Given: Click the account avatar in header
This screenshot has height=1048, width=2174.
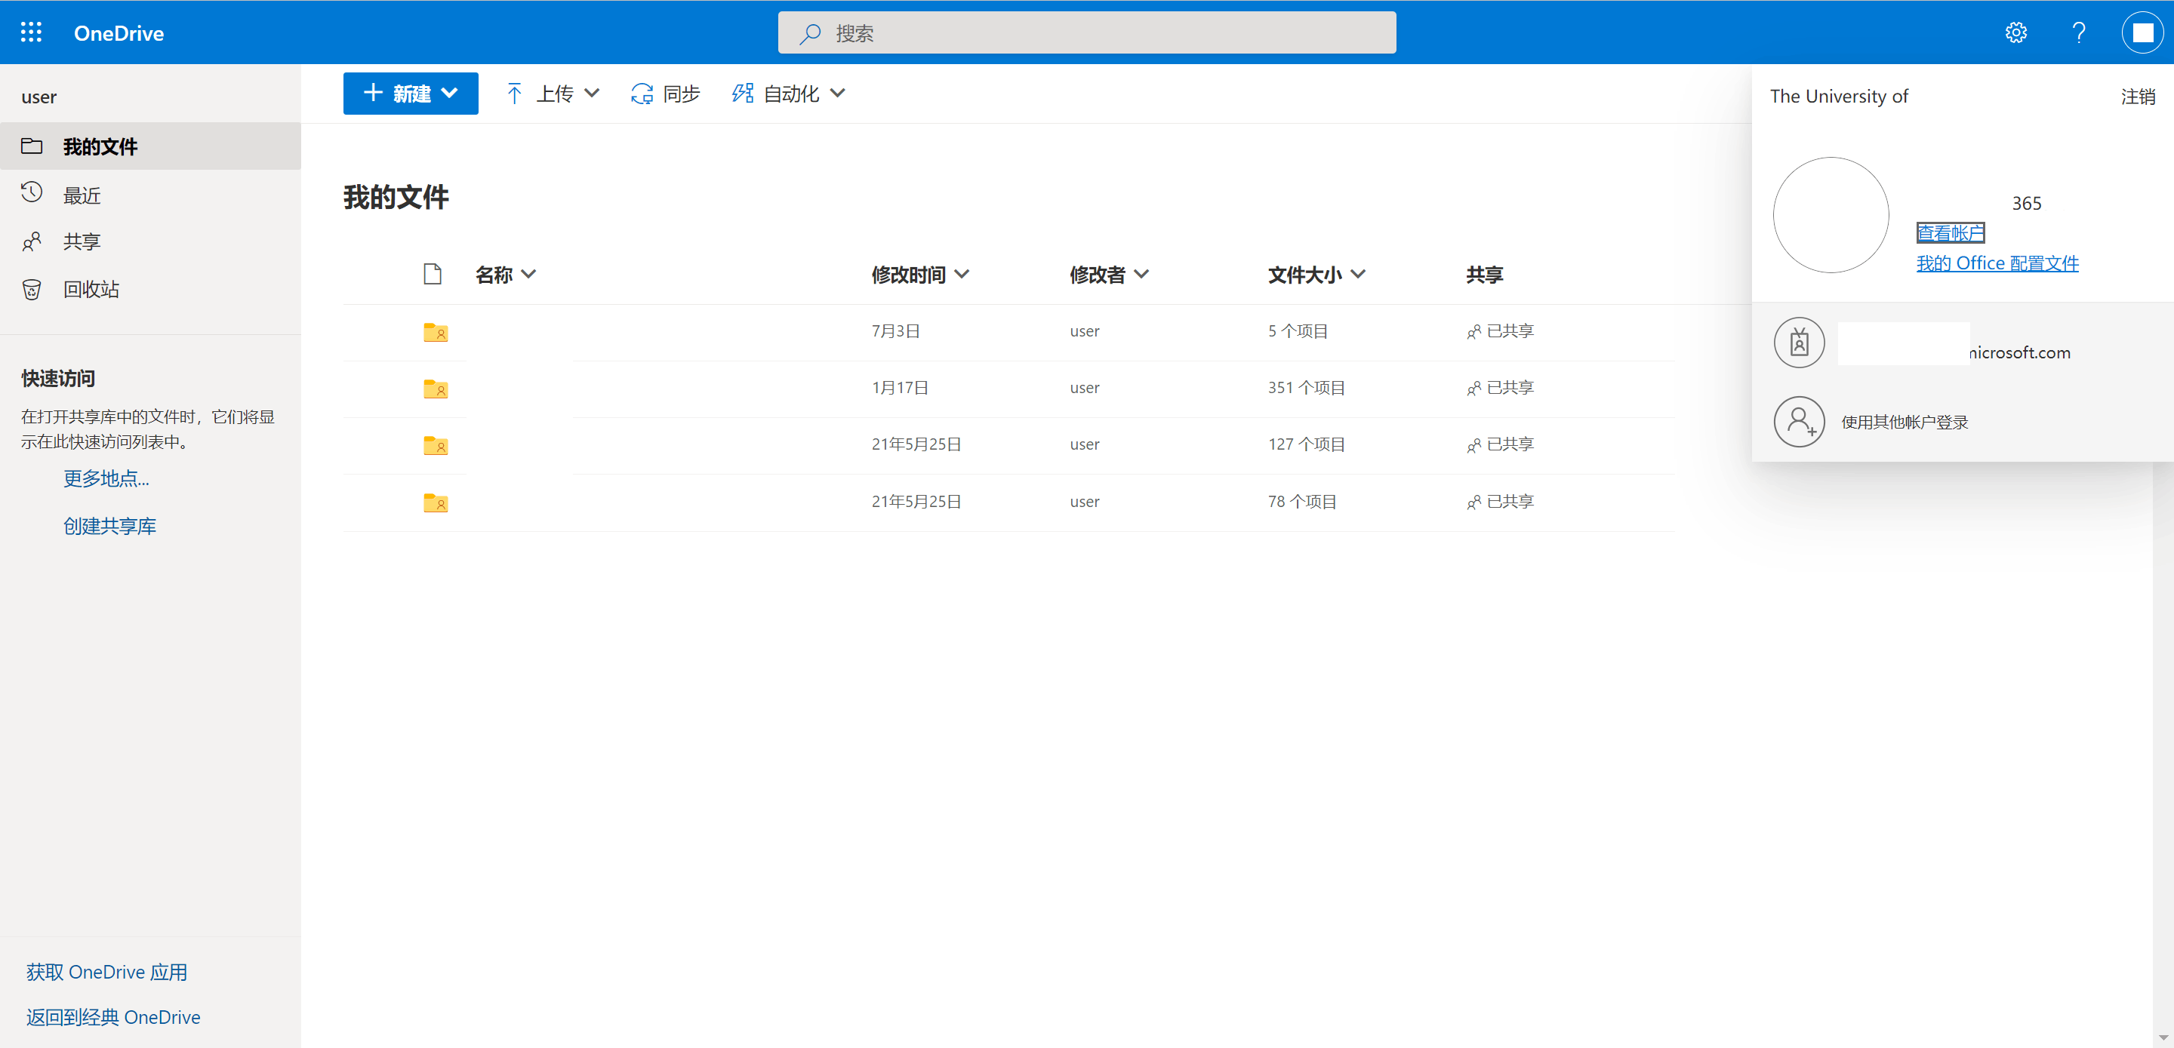Looking at the screenshot, I should pyautogui.click(x=2142, y=33).
